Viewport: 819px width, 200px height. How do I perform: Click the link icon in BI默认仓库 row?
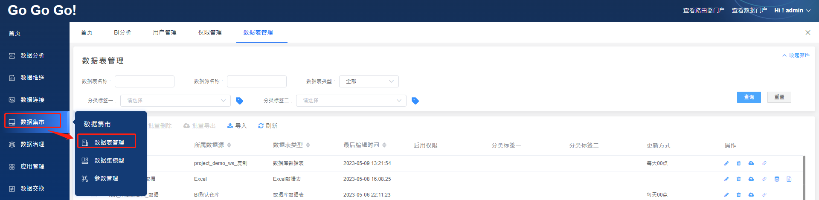[764, 195]
